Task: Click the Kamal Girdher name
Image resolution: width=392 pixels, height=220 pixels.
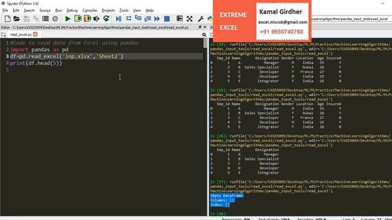Action: click(281, 12)
